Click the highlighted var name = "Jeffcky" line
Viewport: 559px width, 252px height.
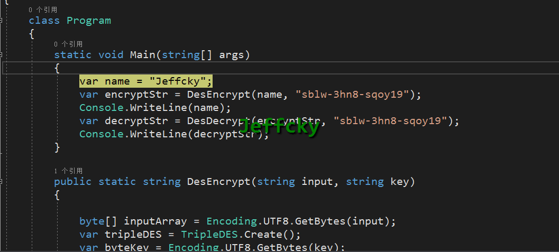(145, 81)
